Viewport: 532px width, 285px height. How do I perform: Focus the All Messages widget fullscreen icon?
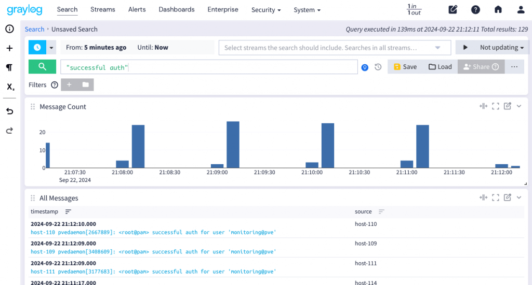(495, 197)
